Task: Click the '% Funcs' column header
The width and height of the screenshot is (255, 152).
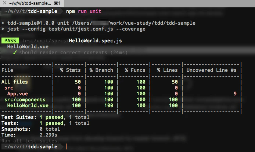Action: tap(135, 70)
